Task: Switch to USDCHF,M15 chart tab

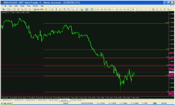Action: [19, 100]
